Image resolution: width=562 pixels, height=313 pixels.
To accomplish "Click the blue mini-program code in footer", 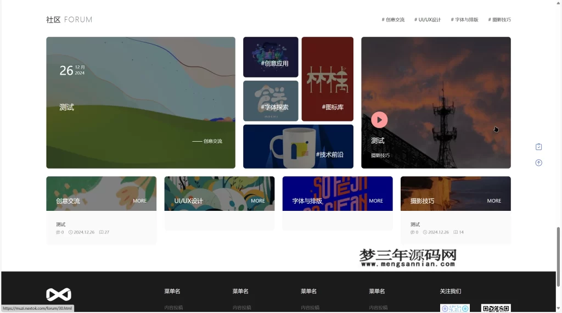I will click(x=455, y=308).
